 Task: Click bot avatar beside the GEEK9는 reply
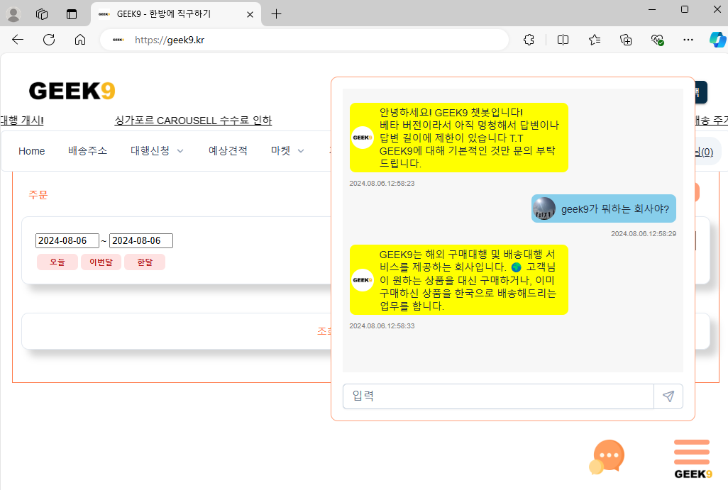pyautogui.click(x=363, y=280)
